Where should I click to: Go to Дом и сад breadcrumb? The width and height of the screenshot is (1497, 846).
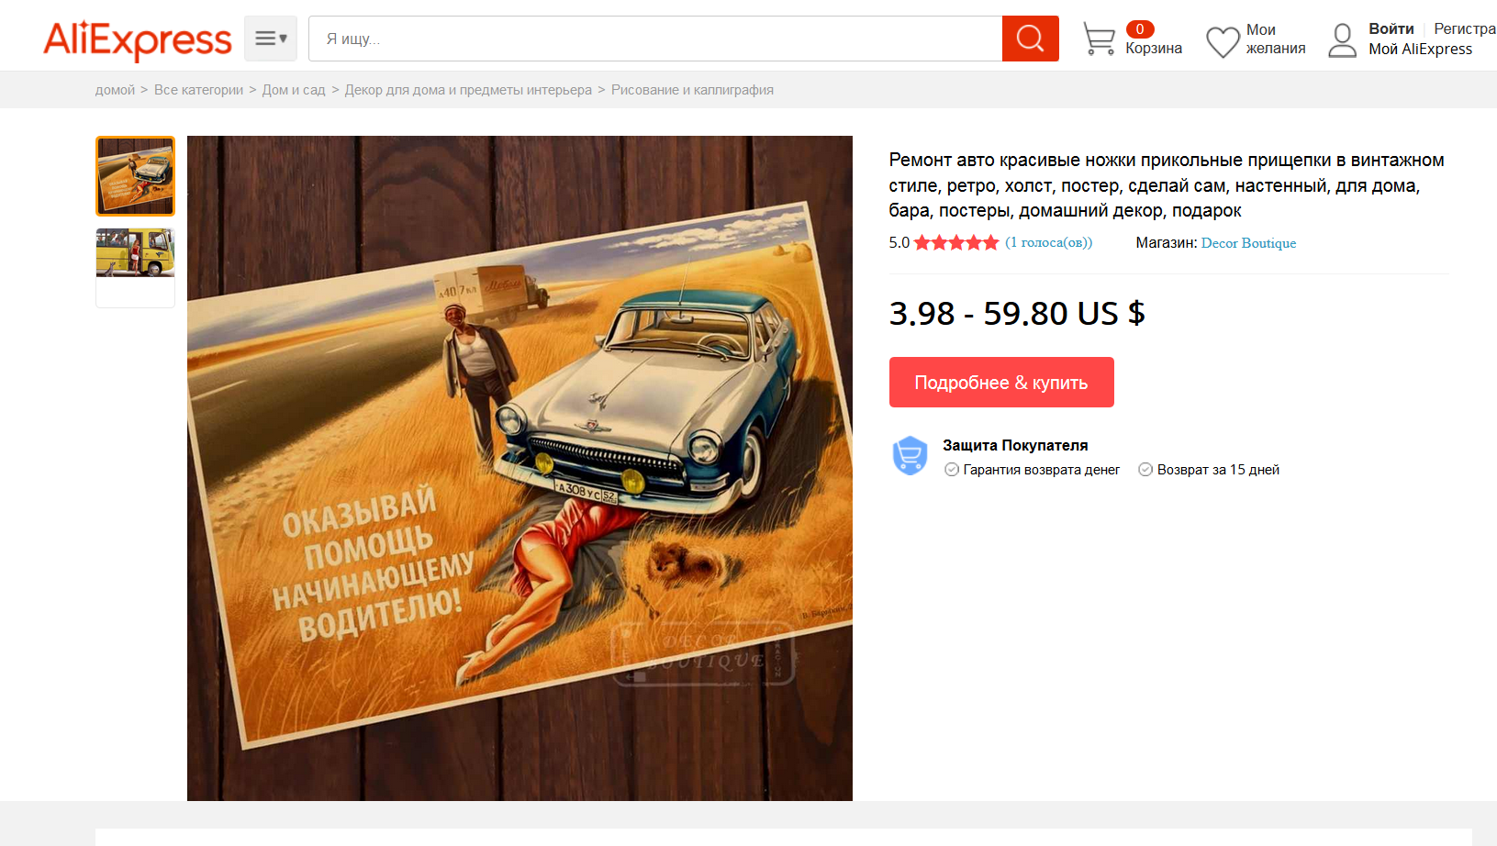pyautogui.click(x=294, y=90)
